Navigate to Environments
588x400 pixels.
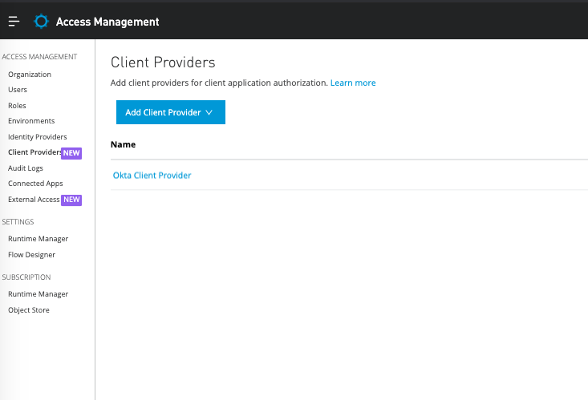point(31,121)
